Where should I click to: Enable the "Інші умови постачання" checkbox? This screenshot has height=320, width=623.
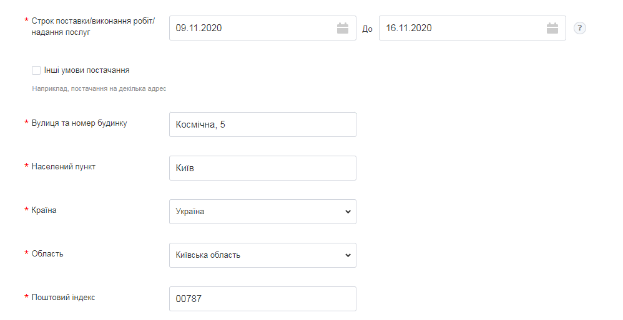pyautogui.click(x=36, y=70)
